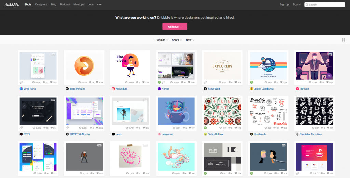Click the green rebound icon under Bailey Sullivan's shot
350x178 pixels.
point(205,128)
